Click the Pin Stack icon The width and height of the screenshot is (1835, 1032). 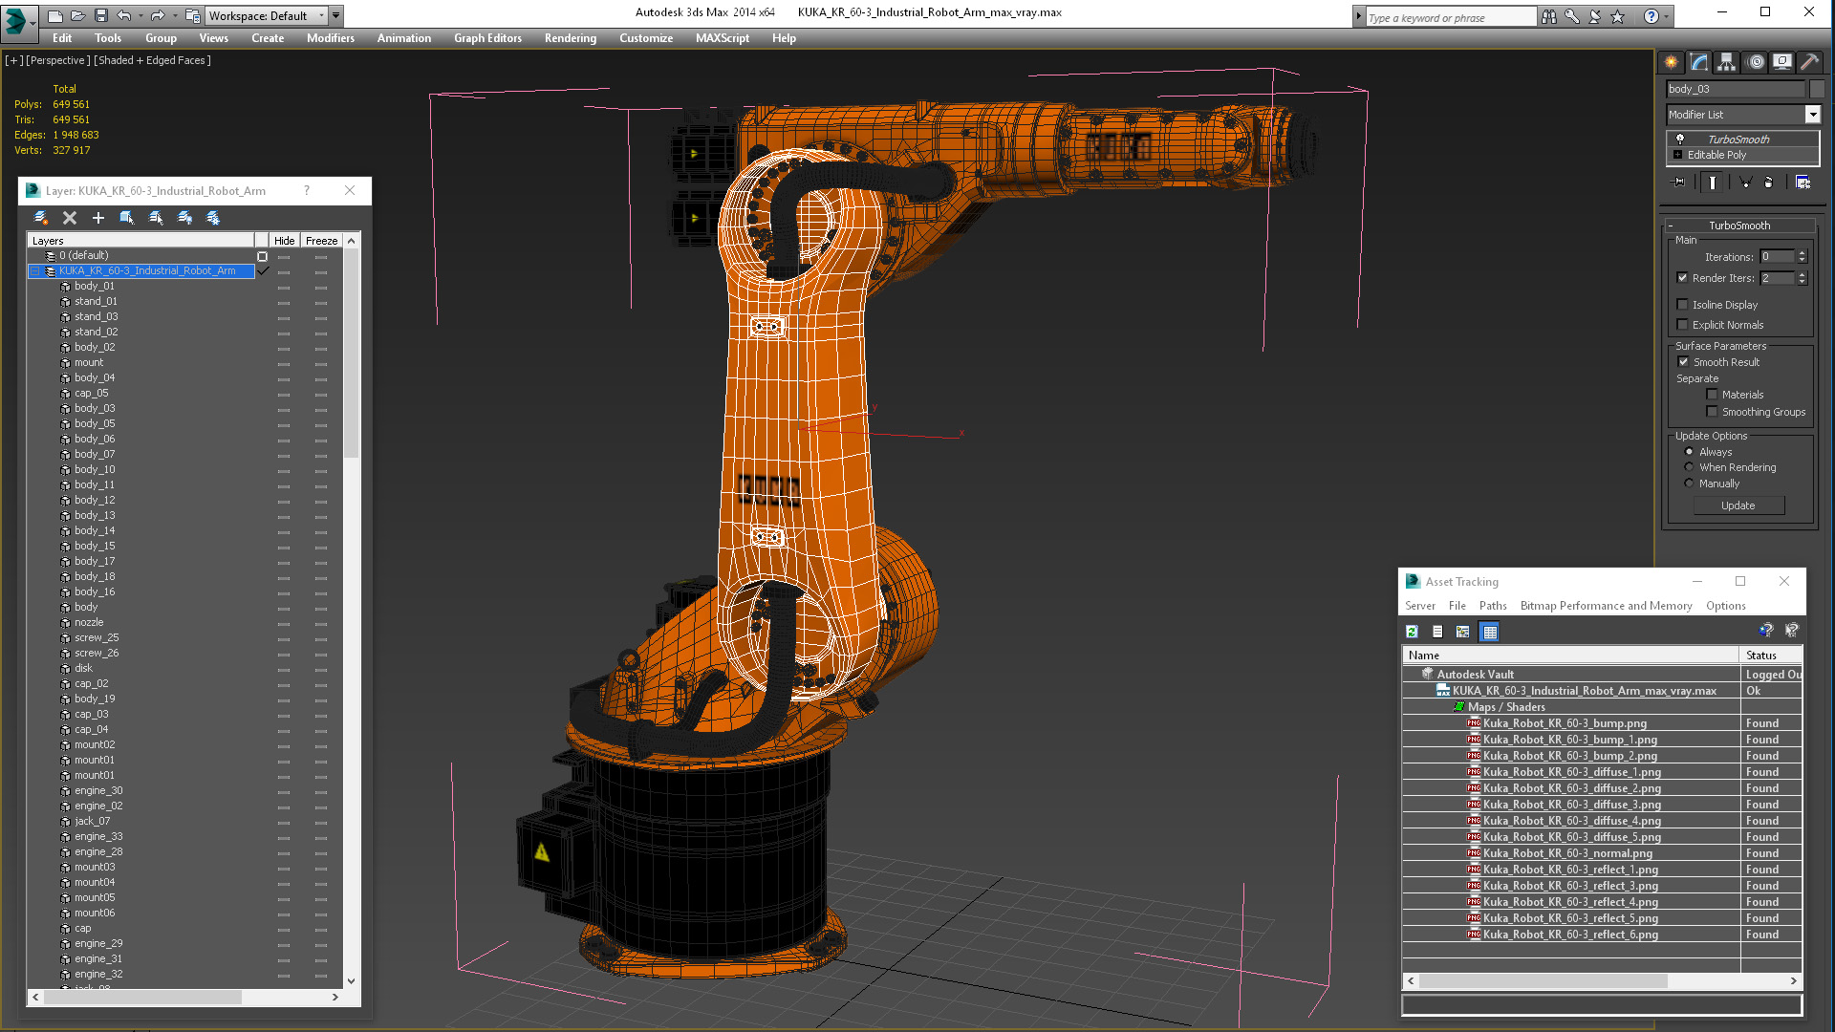(1678, 183)
